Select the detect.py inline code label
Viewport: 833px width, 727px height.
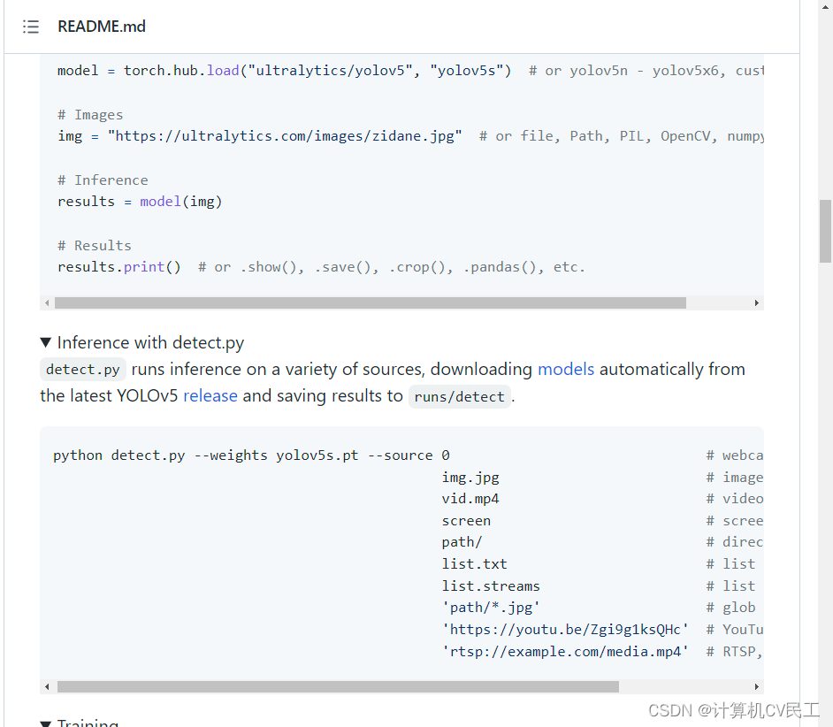[x=81, y=369]
